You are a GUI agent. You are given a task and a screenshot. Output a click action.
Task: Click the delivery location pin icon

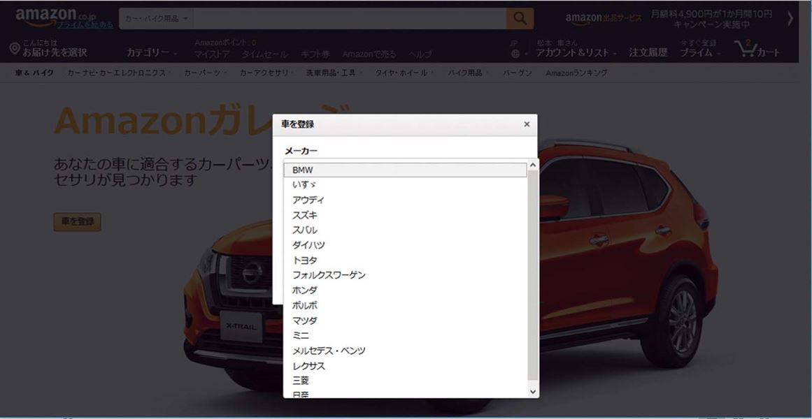[15, 49]
